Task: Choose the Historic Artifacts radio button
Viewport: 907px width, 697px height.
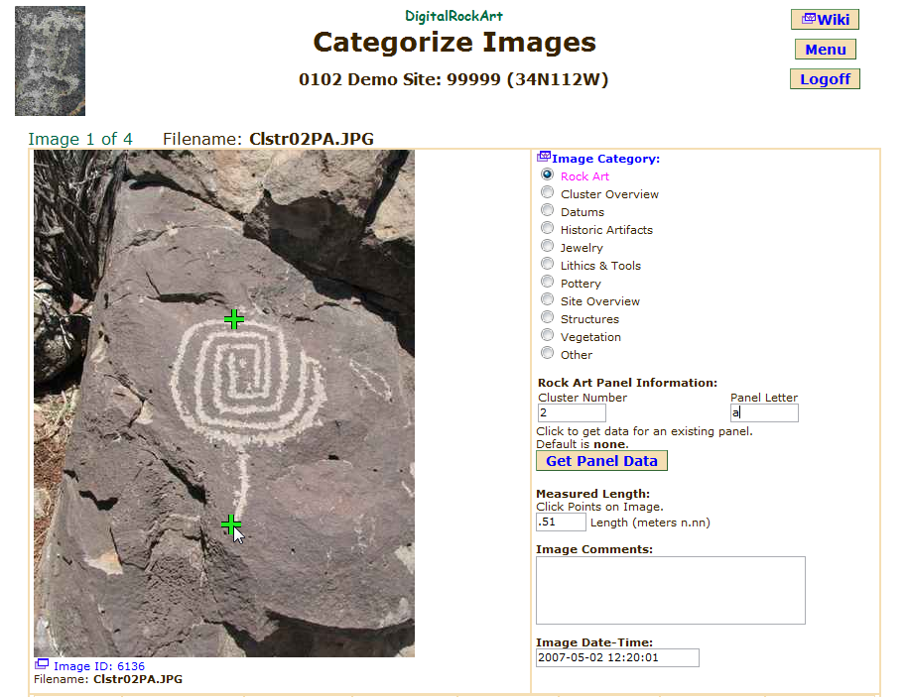Action: 548,229
